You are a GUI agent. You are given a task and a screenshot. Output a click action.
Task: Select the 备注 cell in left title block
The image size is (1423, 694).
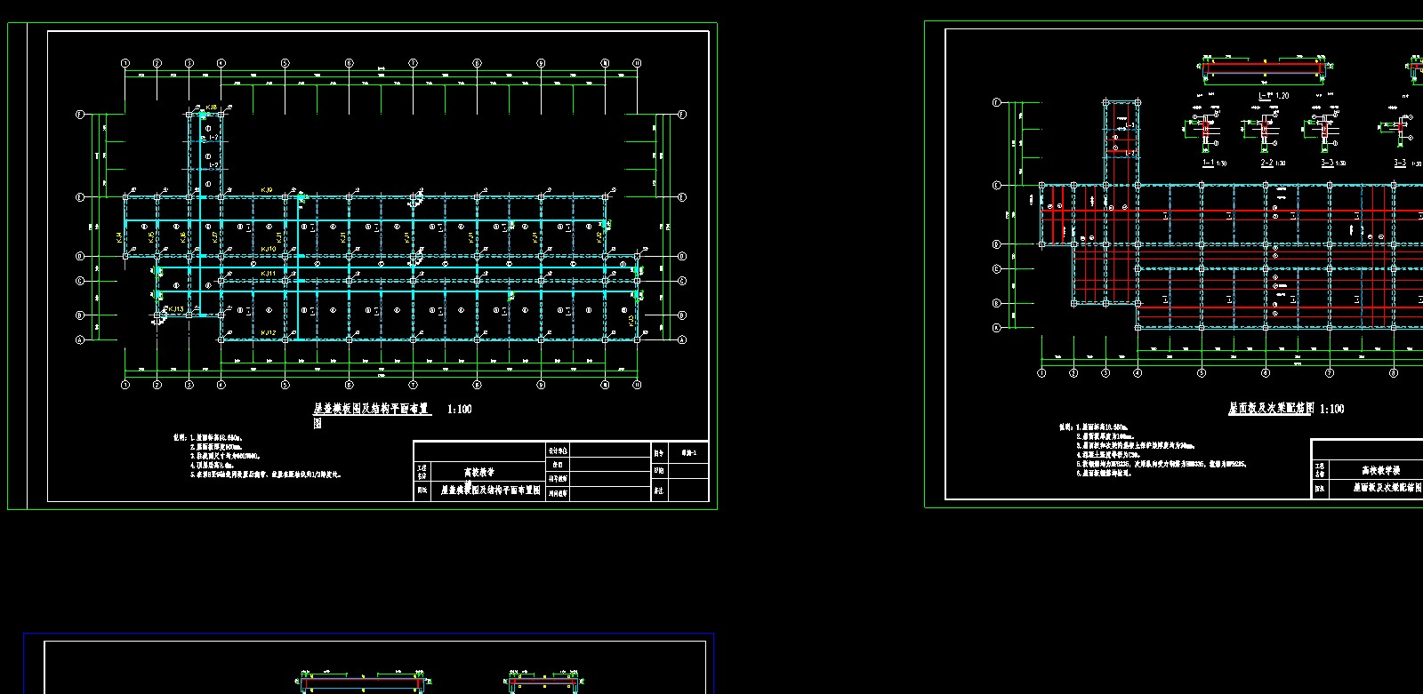659,490
